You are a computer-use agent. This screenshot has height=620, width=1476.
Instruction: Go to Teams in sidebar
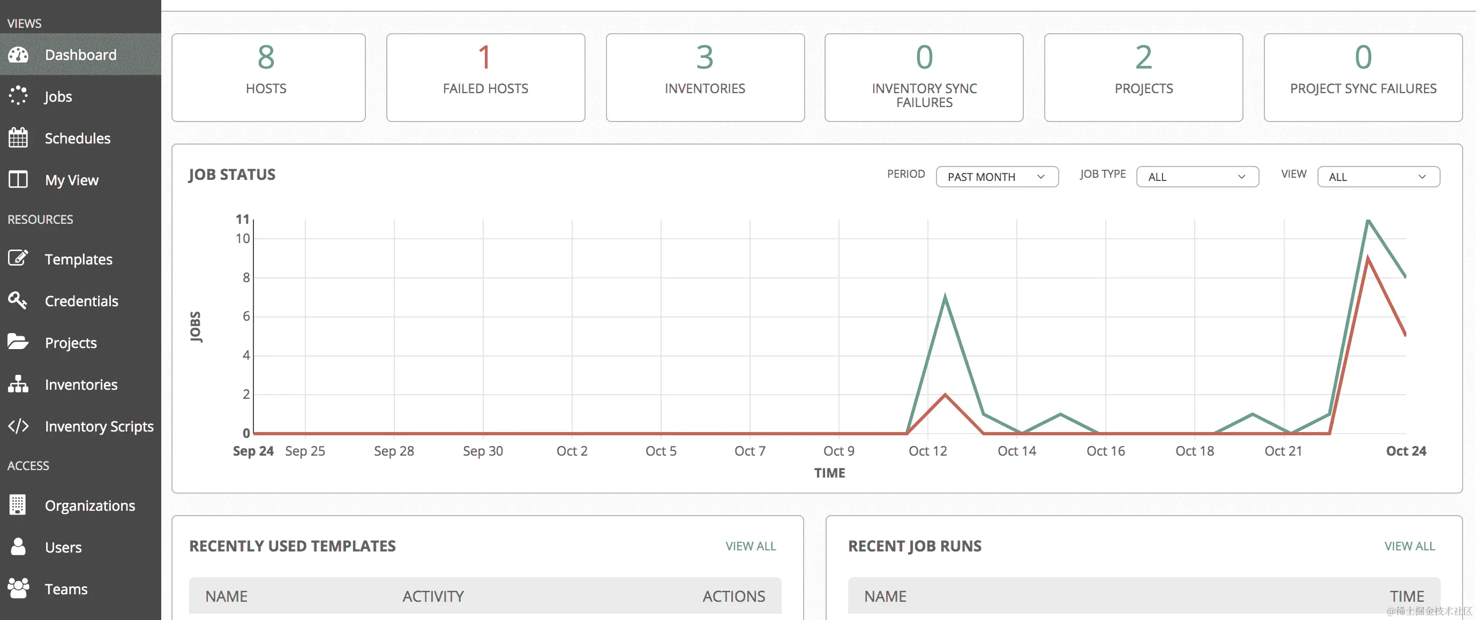pyautogui.click(x=66, y=589)
